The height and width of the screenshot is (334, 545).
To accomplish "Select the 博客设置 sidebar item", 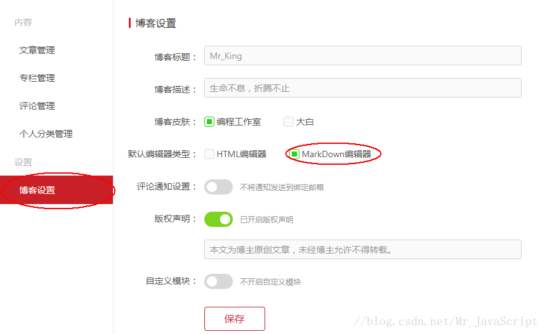I will tap(56, 190).
